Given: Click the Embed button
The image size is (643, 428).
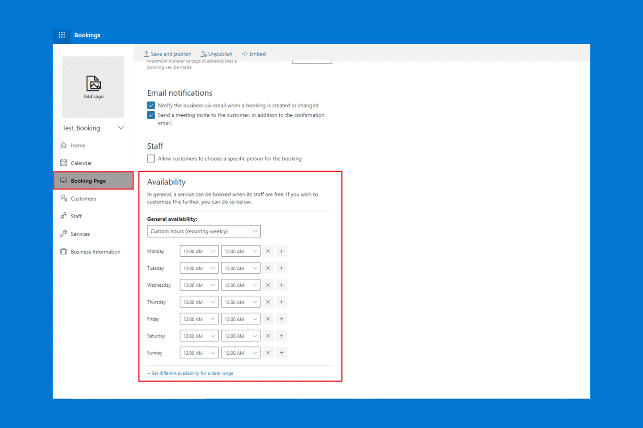Looking at the screenshot, I should (x=254, y=54).
